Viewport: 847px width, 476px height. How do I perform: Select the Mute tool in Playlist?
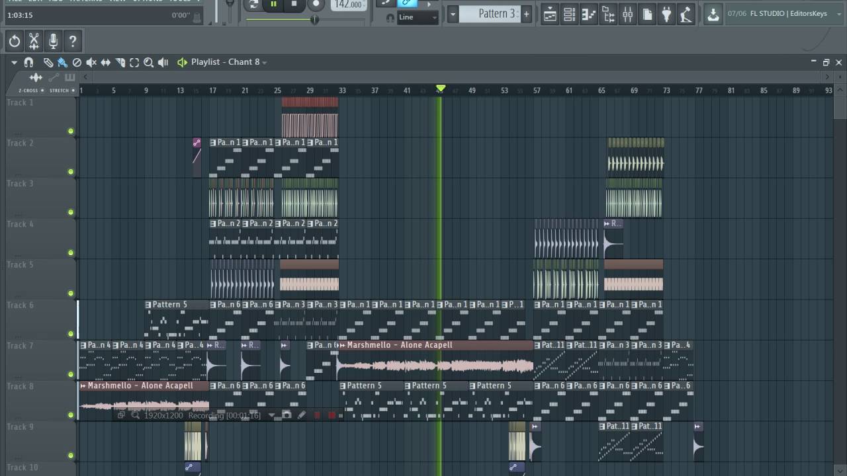[91, 62]
